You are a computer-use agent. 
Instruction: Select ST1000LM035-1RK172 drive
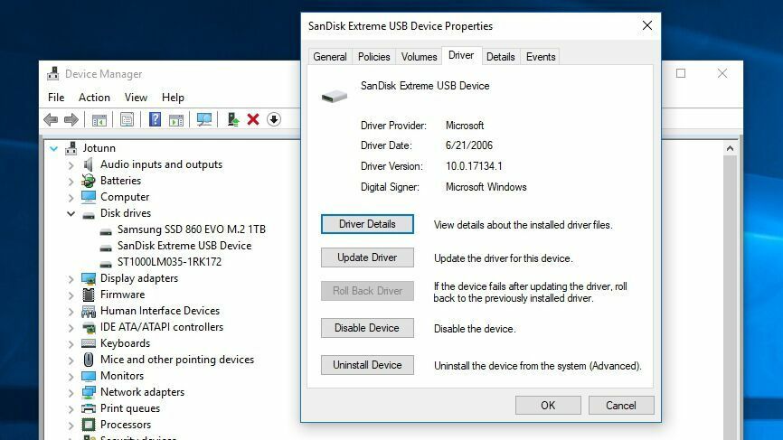tap(169, 262)
